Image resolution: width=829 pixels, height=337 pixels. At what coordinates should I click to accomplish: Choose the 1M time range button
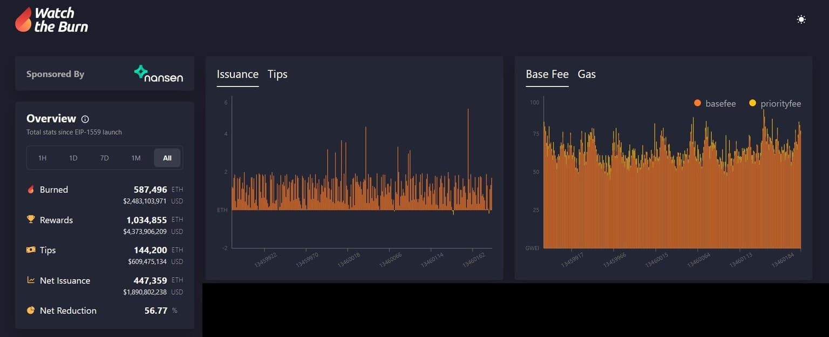[x=136, y=158]
